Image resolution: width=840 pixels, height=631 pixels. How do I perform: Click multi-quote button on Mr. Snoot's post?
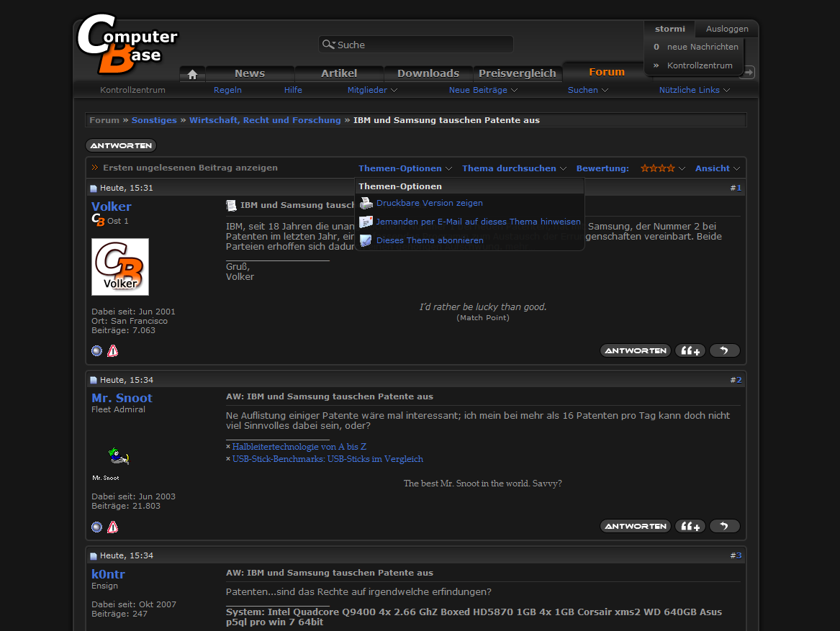coord(690,527)
